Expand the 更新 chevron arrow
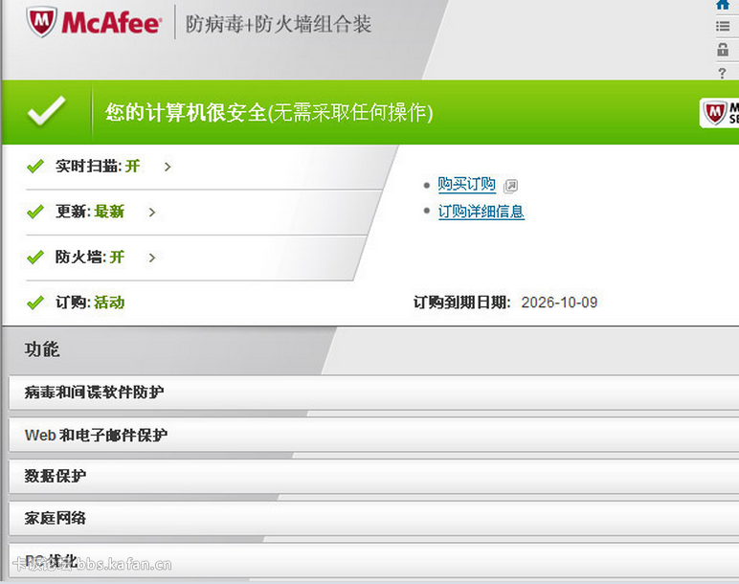The height and width of the screenshot is (584, 739). click(152, 212)
